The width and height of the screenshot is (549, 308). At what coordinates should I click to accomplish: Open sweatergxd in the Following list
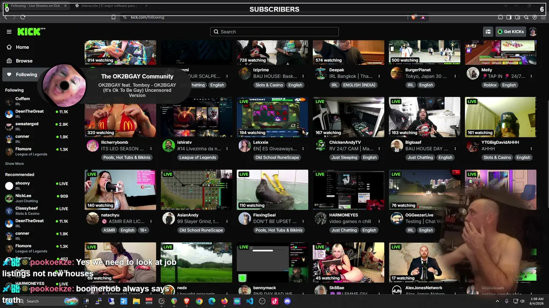point(36,126)
